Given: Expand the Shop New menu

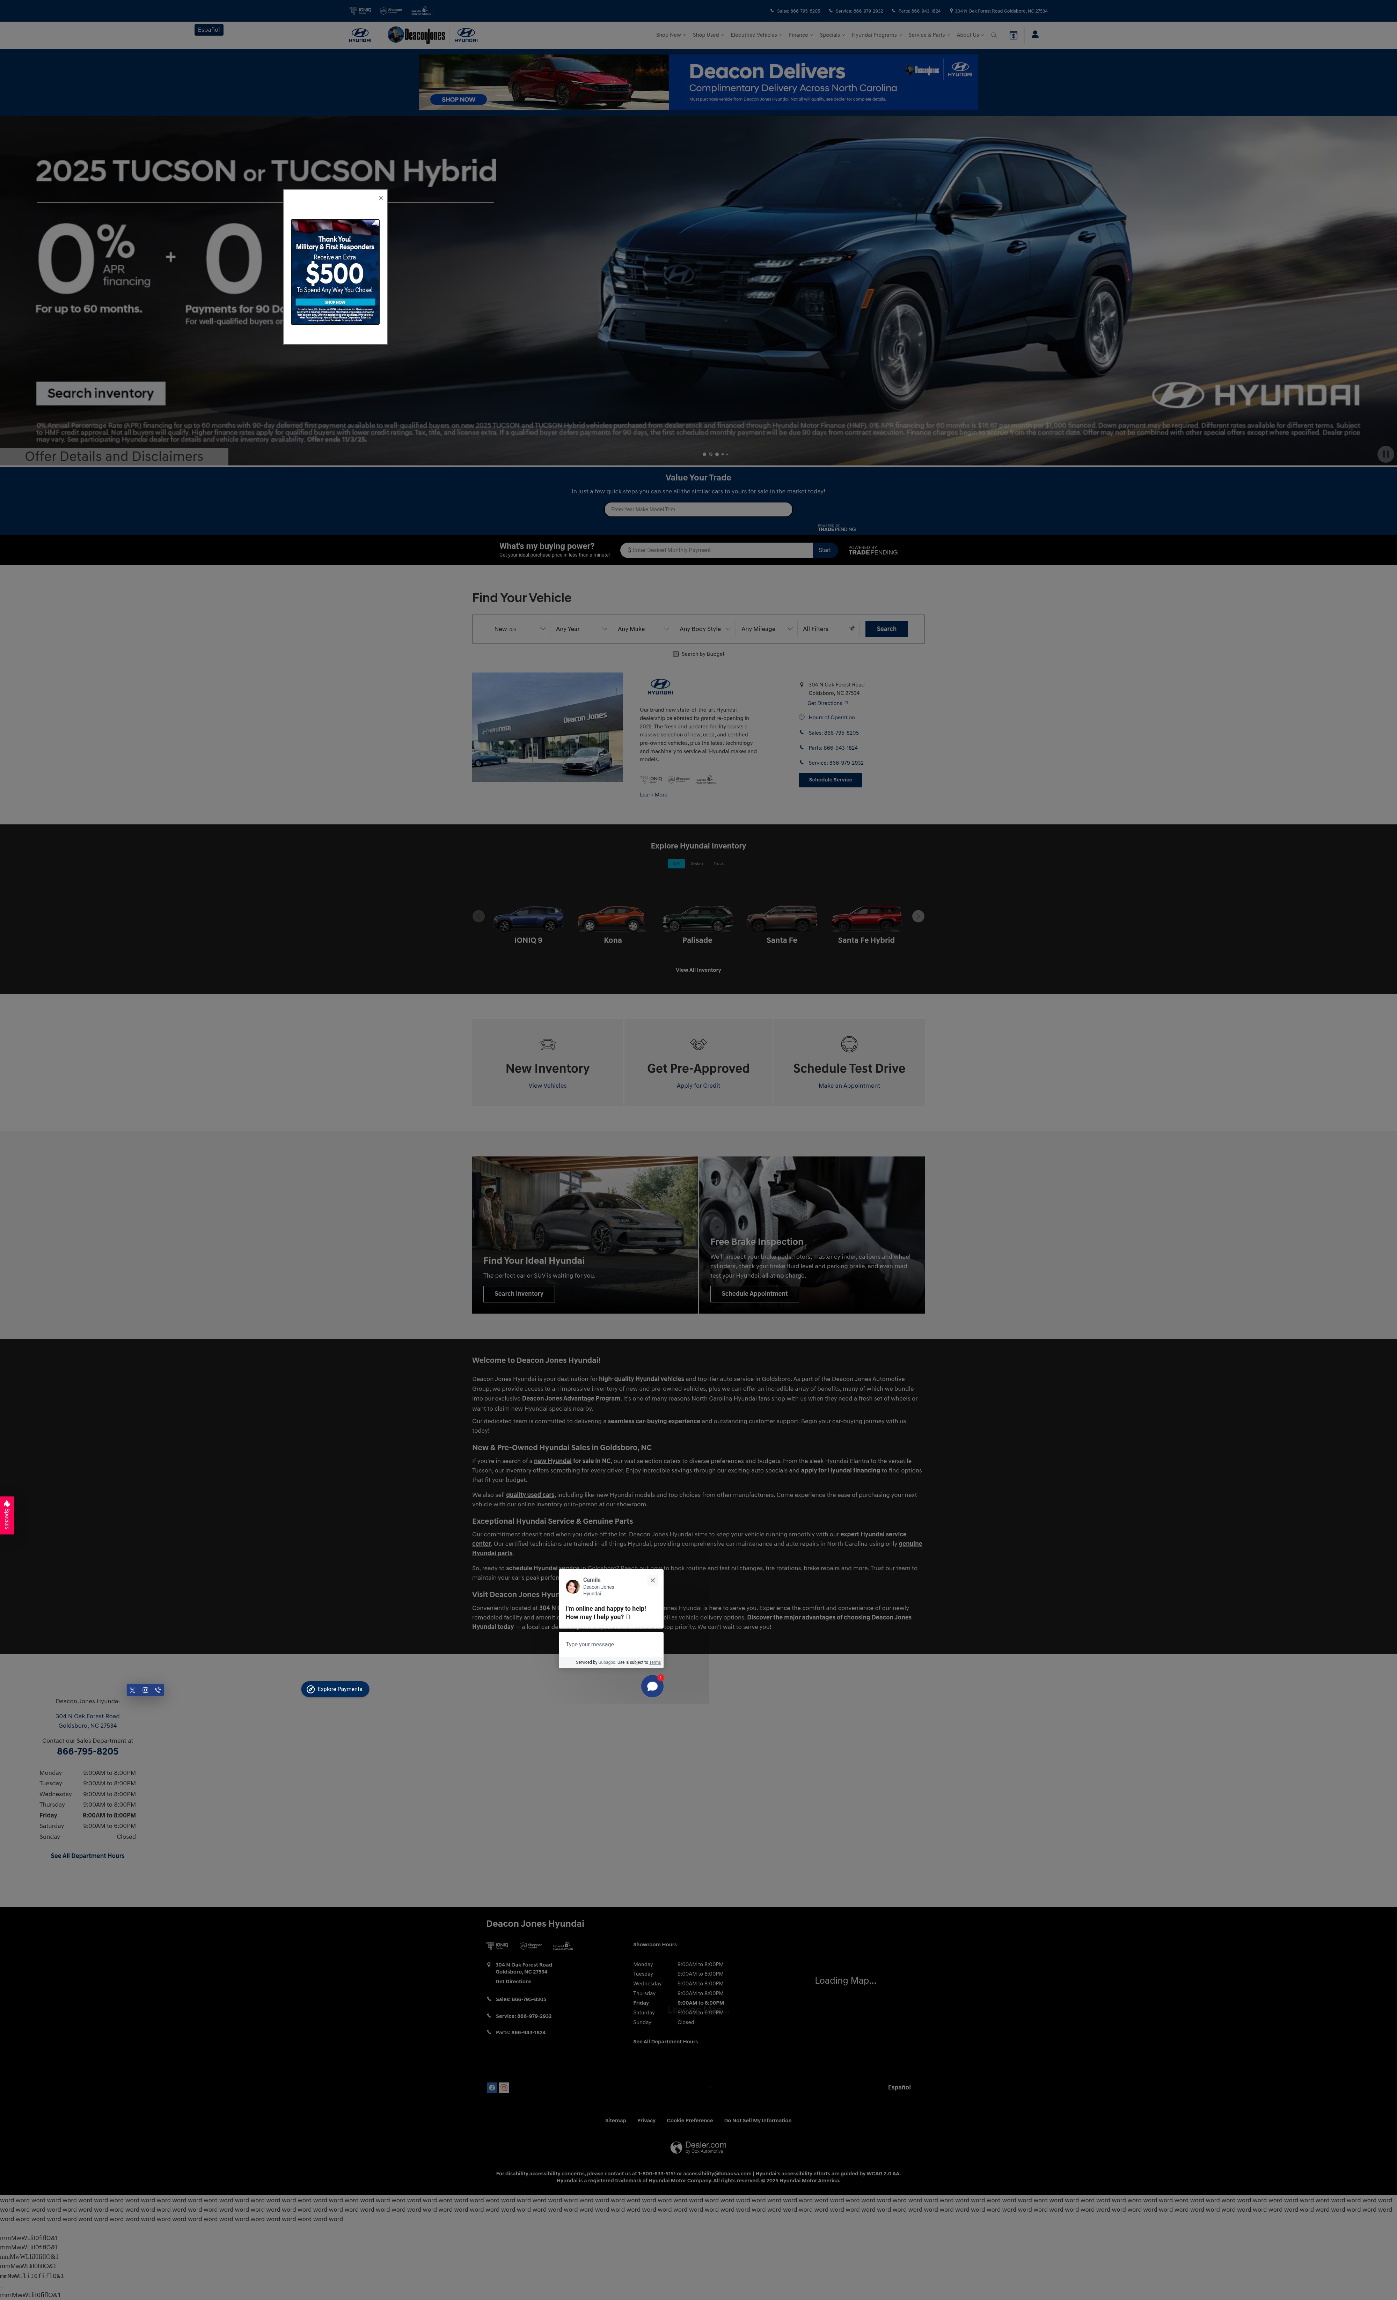Looking at the screenshot, I should click(671, 36).
